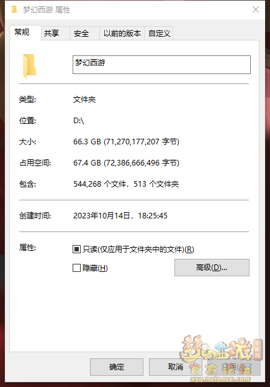Screen dimensions: 270x387
Task: Go to the 自定义 tab
Action: [x=159, y=33]
